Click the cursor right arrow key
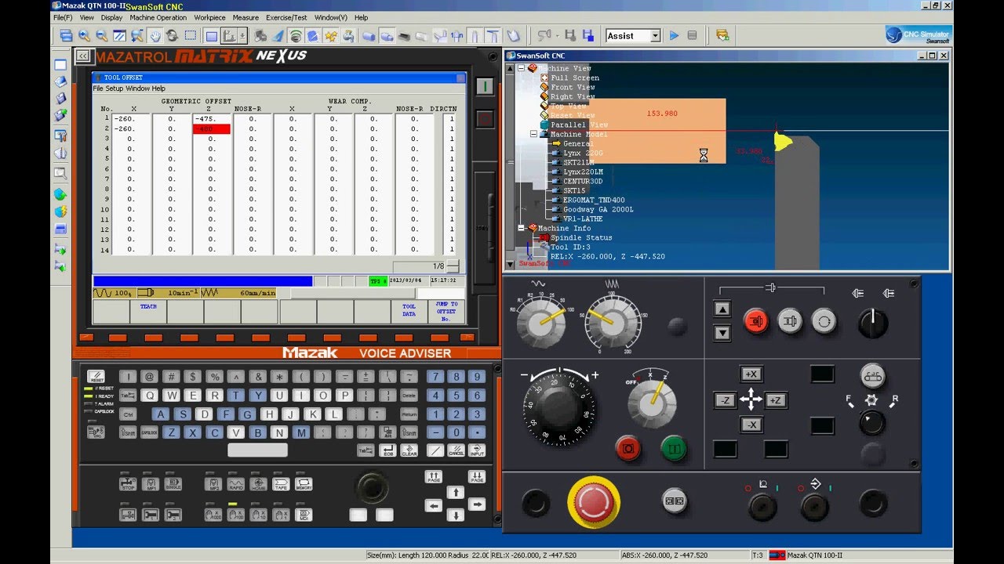Screen dimensions: 1004x564 point(477,504)
